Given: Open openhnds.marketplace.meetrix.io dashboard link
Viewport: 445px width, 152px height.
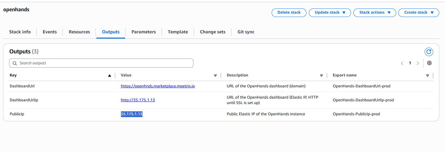Looking at the screenshot, I should point(158,86).
